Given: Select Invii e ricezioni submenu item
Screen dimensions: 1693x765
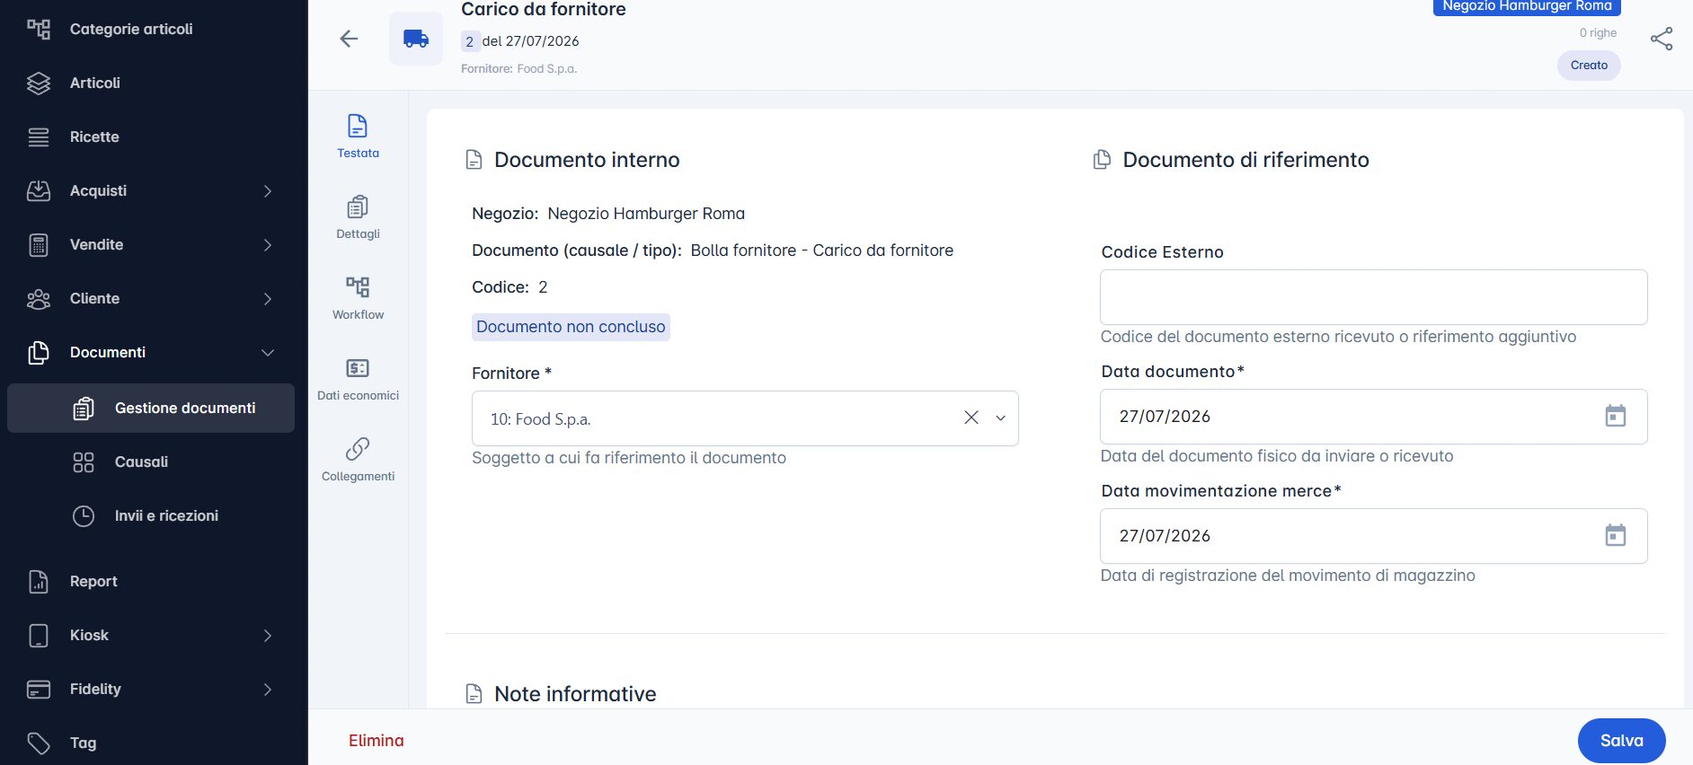Looking at the screenshot, I should [x=151, y=515].
